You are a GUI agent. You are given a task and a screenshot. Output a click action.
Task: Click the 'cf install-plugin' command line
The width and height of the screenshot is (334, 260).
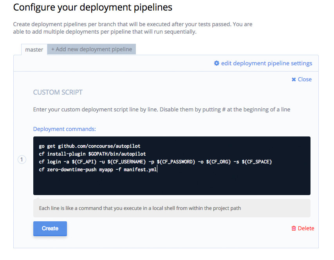tap(92, 154)
